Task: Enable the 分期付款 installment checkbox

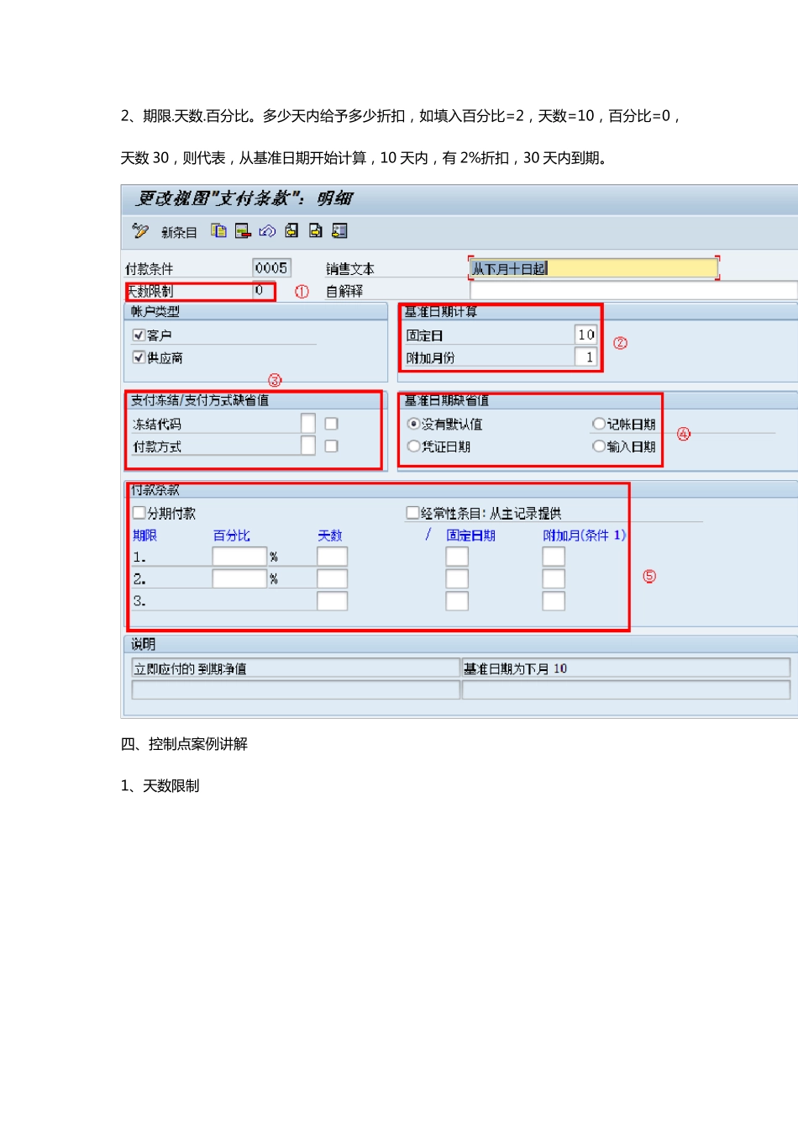Action: coord(139,513)
